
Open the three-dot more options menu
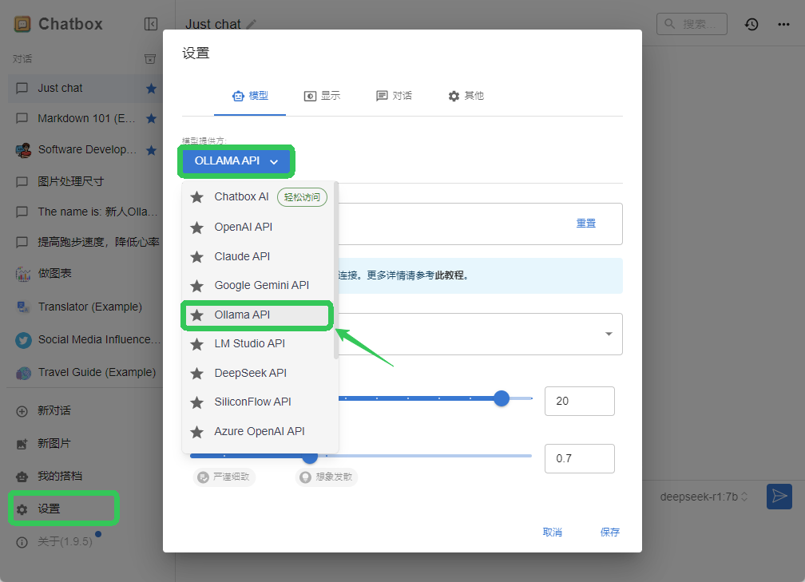coord(783,24)
